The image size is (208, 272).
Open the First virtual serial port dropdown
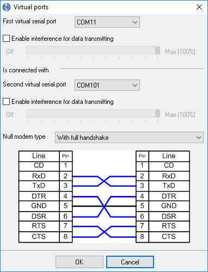point(107,22)
